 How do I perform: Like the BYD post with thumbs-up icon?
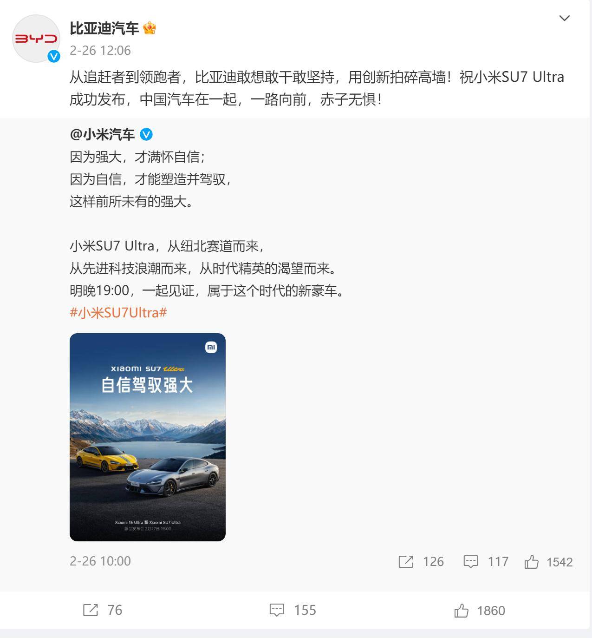(461, 610)
